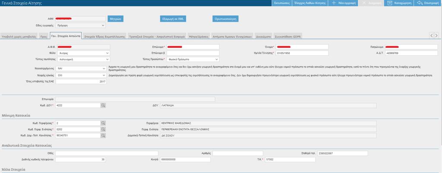442x173 pixels.
Task: Click the Ημ/νία Γέννησης field
Action: click(x=302, y=53)
